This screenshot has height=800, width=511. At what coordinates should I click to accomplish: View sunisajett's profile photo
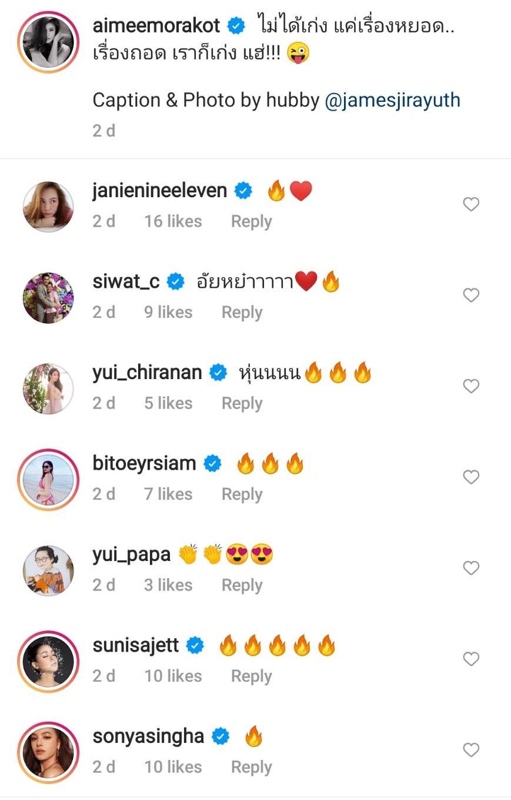[x=48, y=662]
